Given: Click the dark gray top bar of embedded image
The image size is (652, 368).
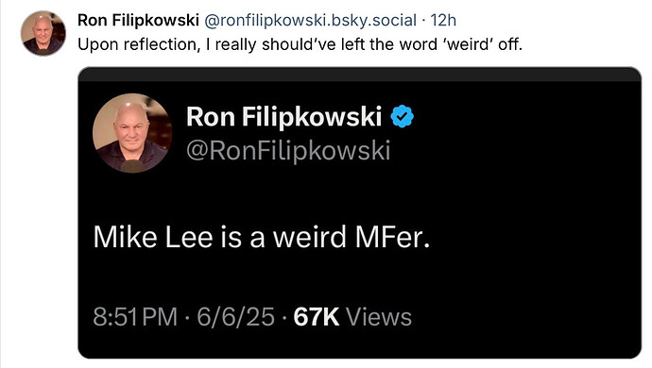Looking at the screenshot, I should click(359, 74).
